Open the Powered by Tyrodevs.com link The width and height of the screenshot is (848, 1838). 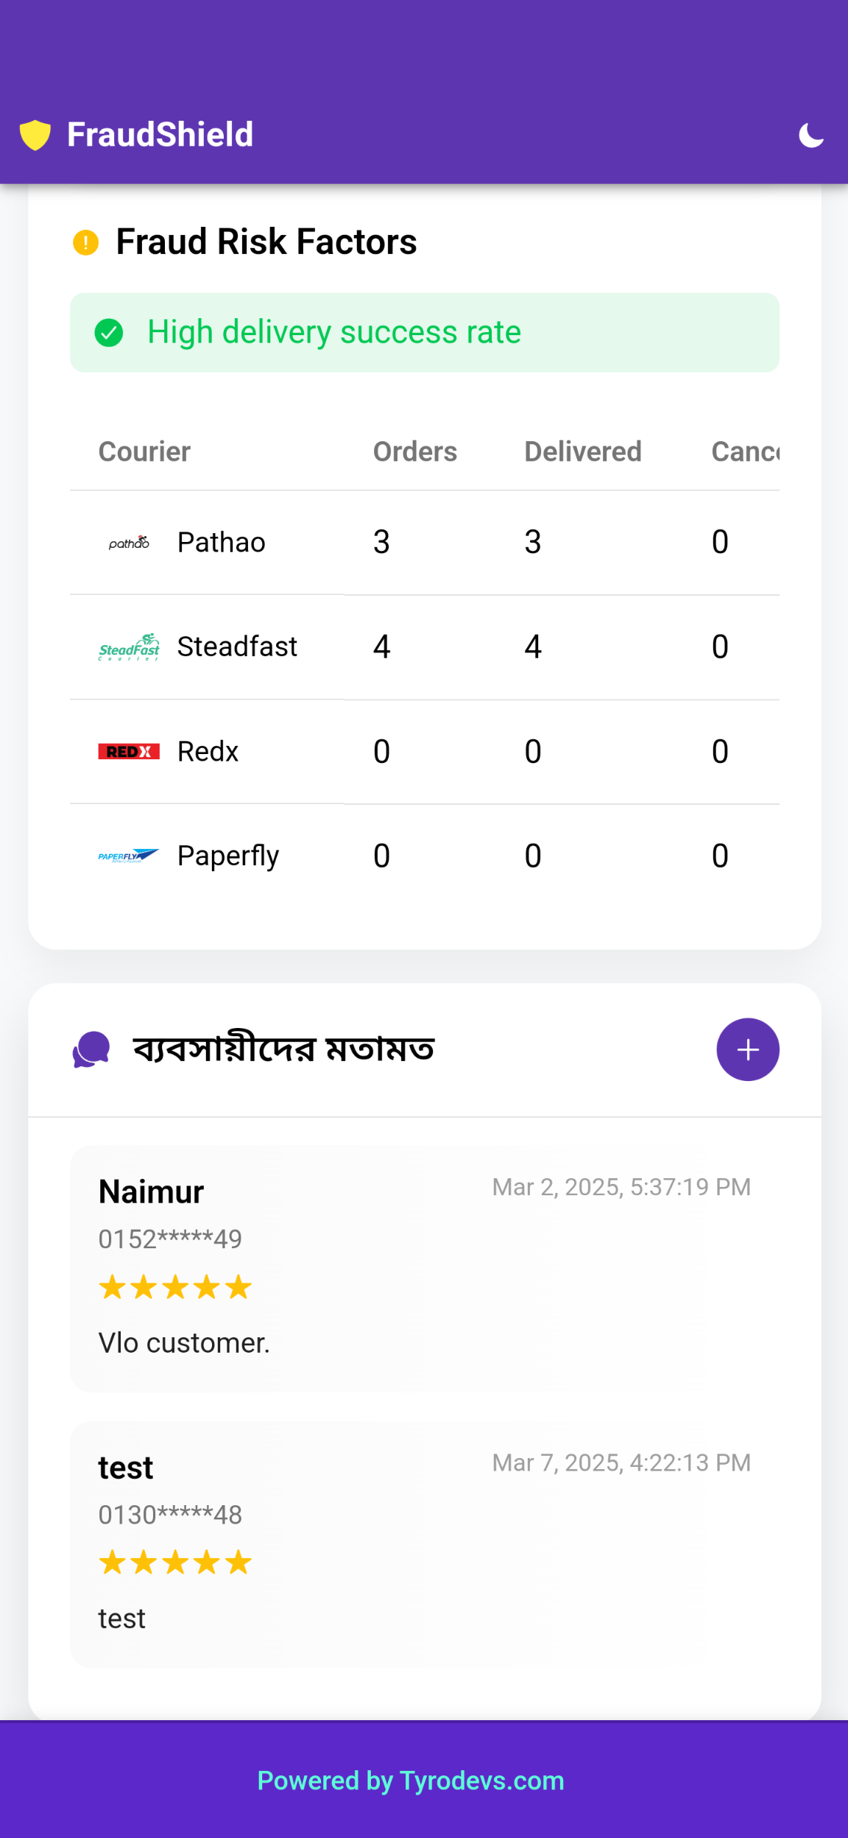(x=411, y=1781)
